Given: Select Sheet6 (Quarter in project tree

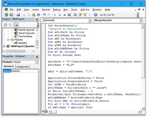Looking at the screenshot, I should [24, 30].
